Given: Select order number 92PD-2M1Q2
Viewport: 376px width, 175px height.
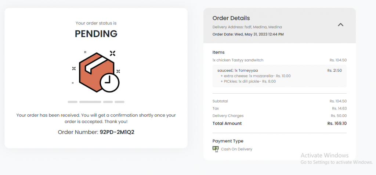Looking at the screenshot, I should (117, 132).
